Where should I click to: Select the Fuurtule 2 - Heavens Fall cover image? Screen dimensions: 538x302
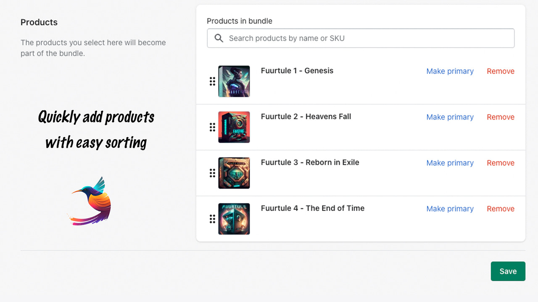tap(234, 127)
